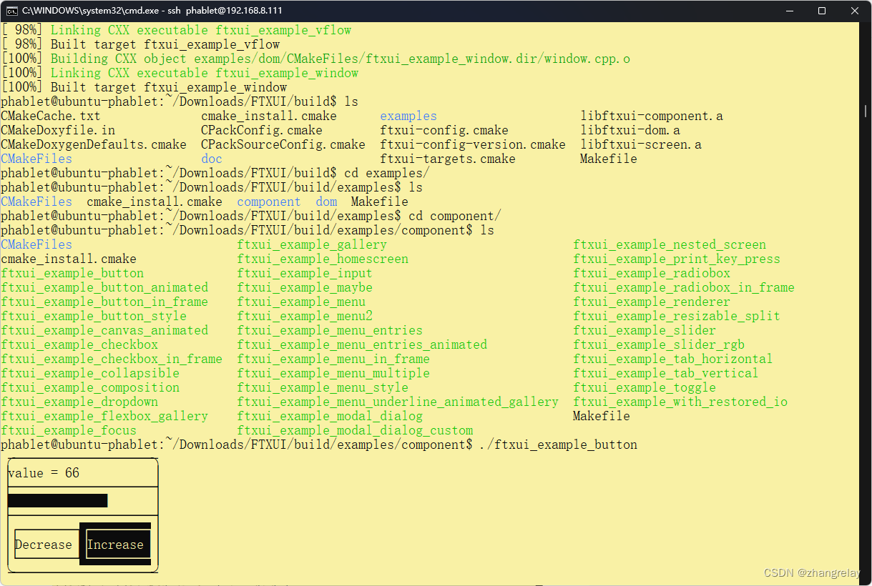Minimize the cmd.exe window

click(790, 11)
